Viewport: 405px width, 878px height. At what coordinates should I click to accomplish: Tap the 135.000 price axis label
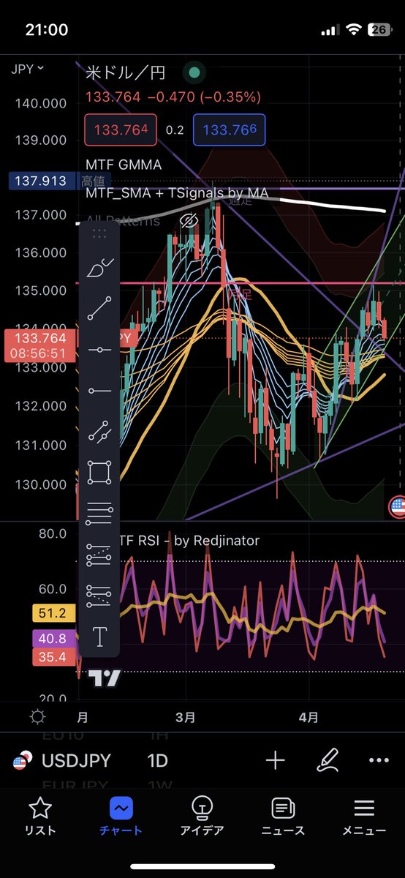(x=41, y=290)
